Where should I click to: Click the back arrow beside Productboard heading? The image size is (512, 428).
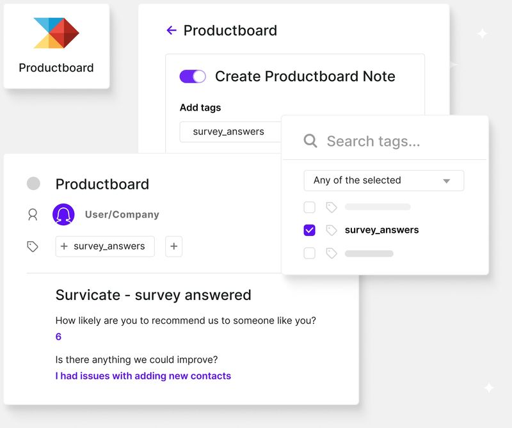pos(170,30)
